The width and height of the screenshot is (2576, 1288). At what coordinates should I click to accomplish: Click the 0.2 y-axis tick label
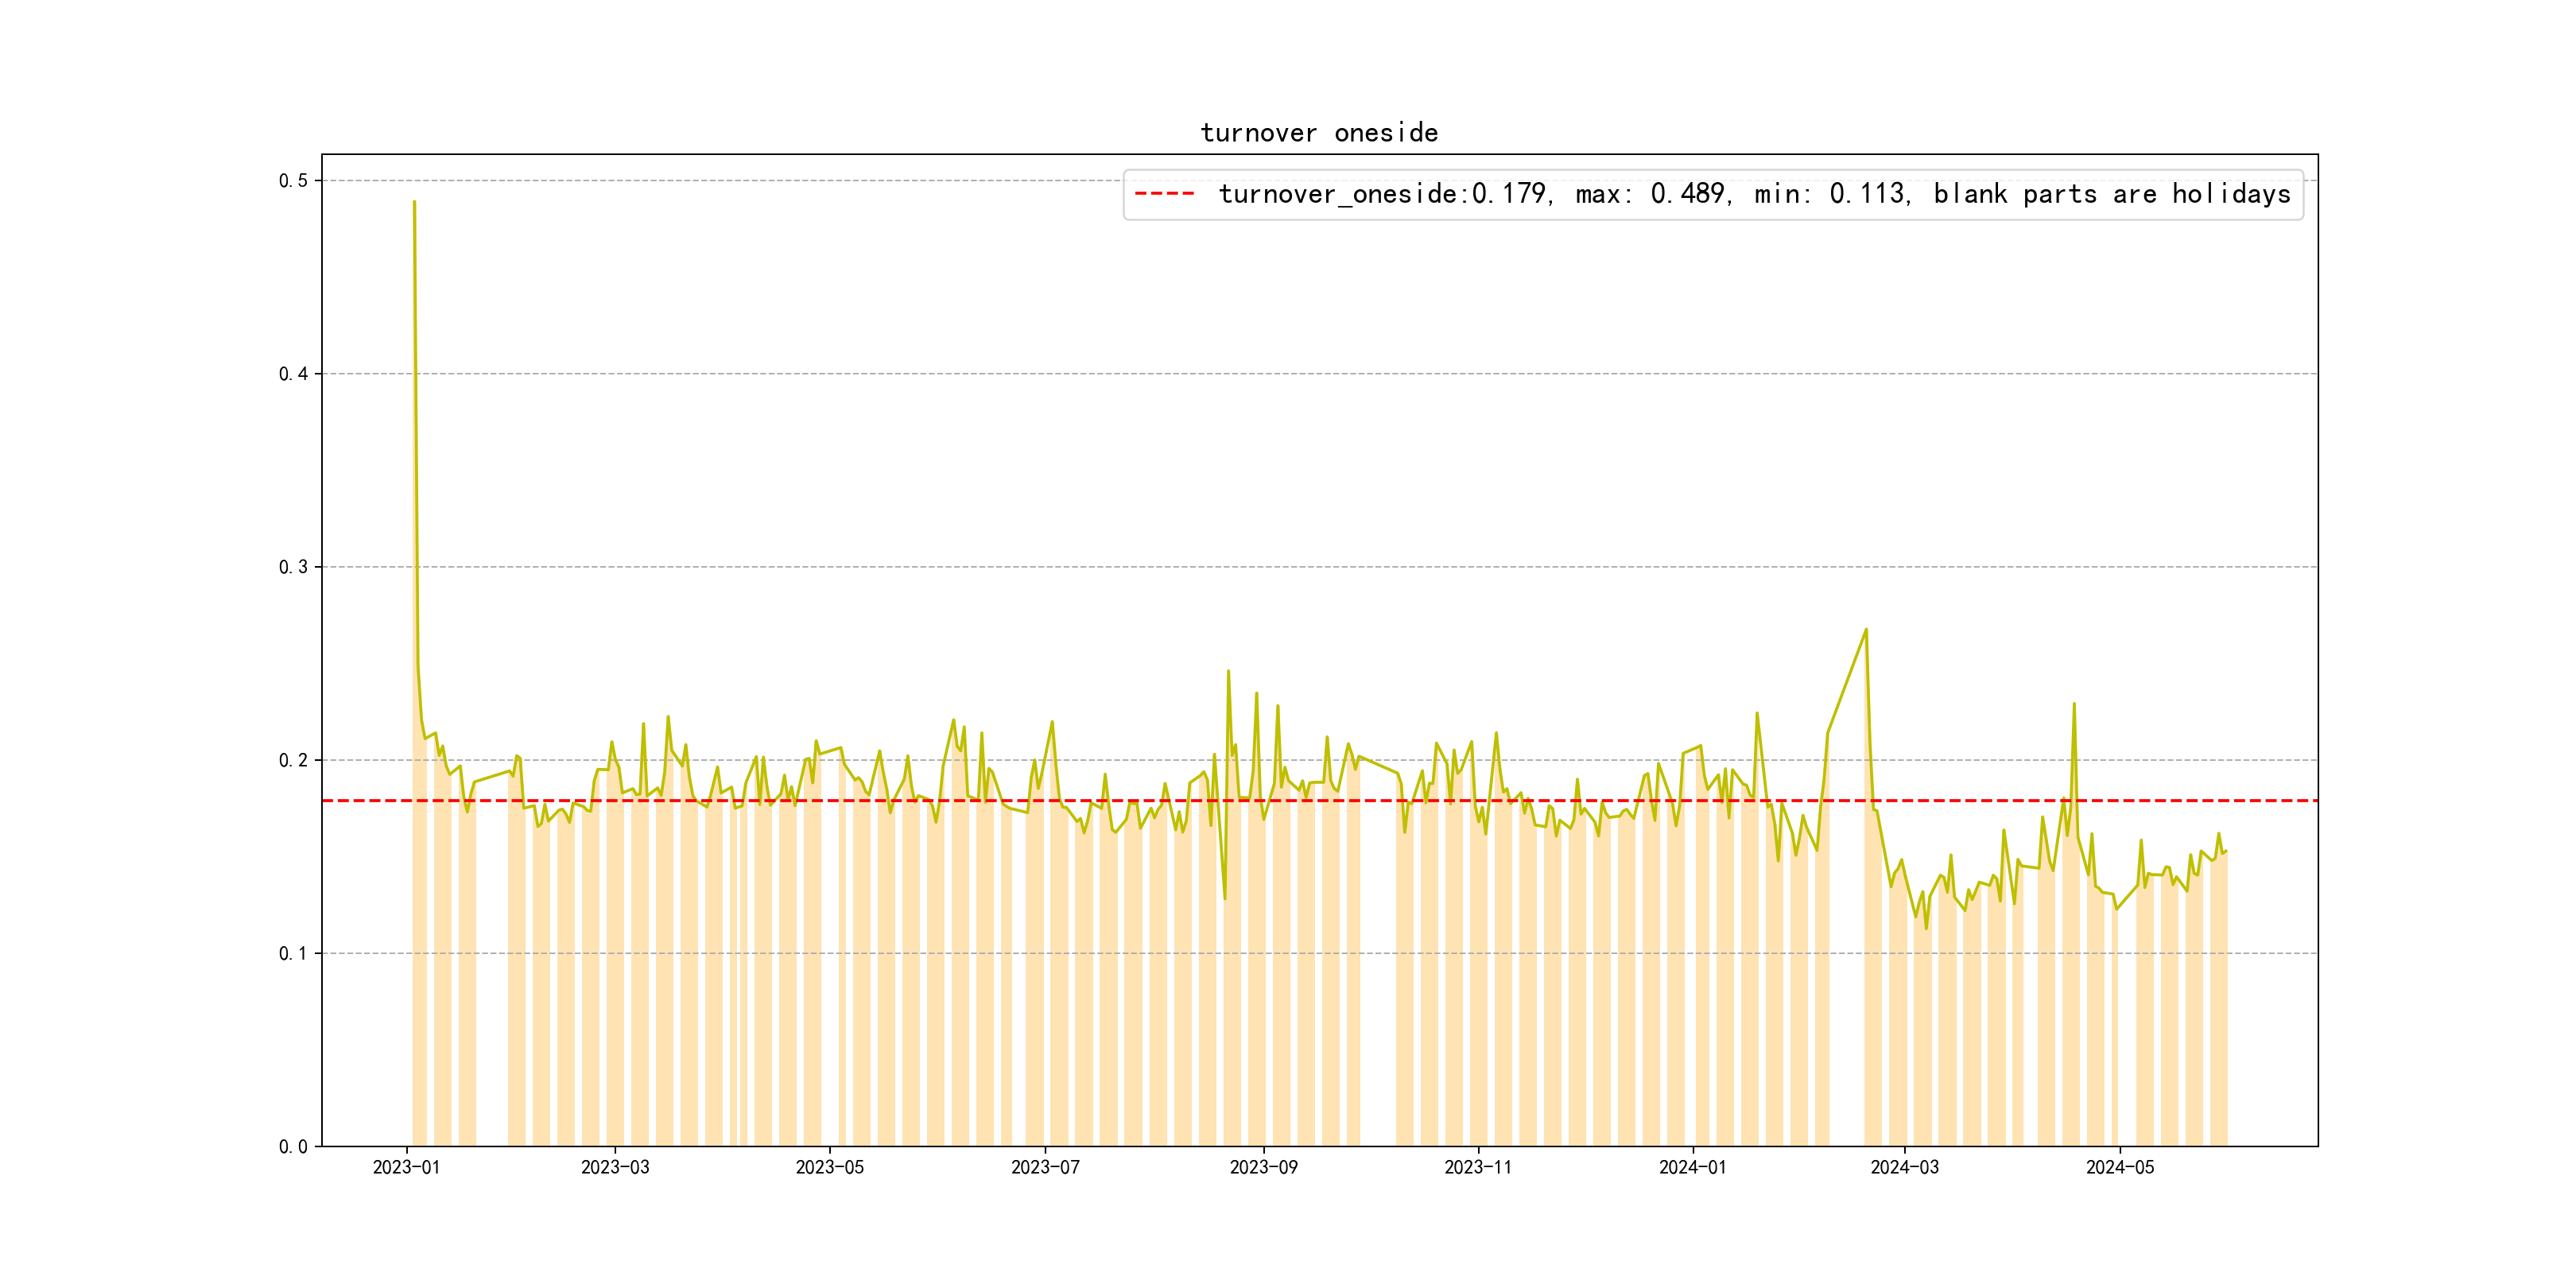point(293,760)
